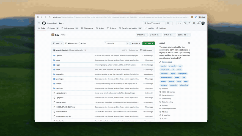Open the create new plus dropdown
Viewport: 242px width, 136px height.
click(x=179, y=23)
